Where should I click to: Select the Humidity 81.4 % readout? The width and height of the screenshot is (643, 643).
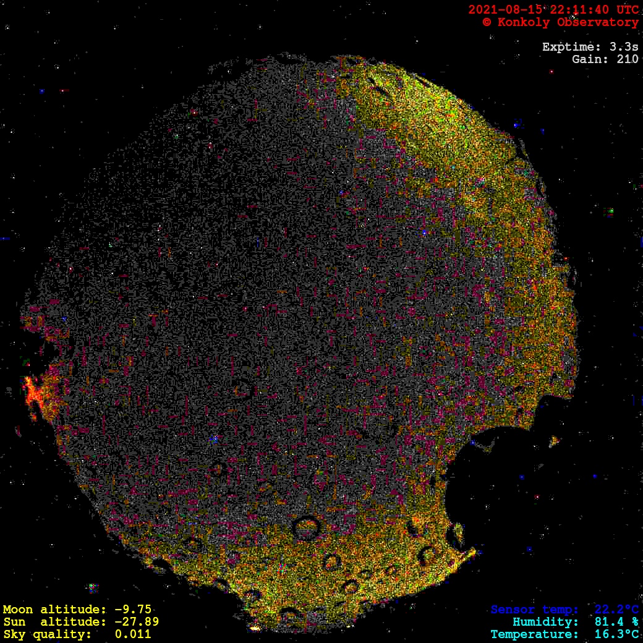coord(575,622)
